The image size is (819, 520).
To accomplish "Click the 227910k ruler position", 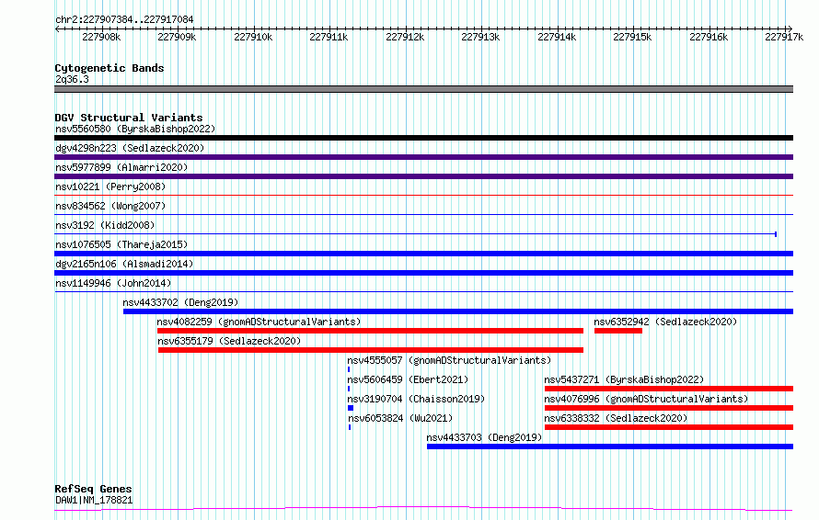I will 253,37.
